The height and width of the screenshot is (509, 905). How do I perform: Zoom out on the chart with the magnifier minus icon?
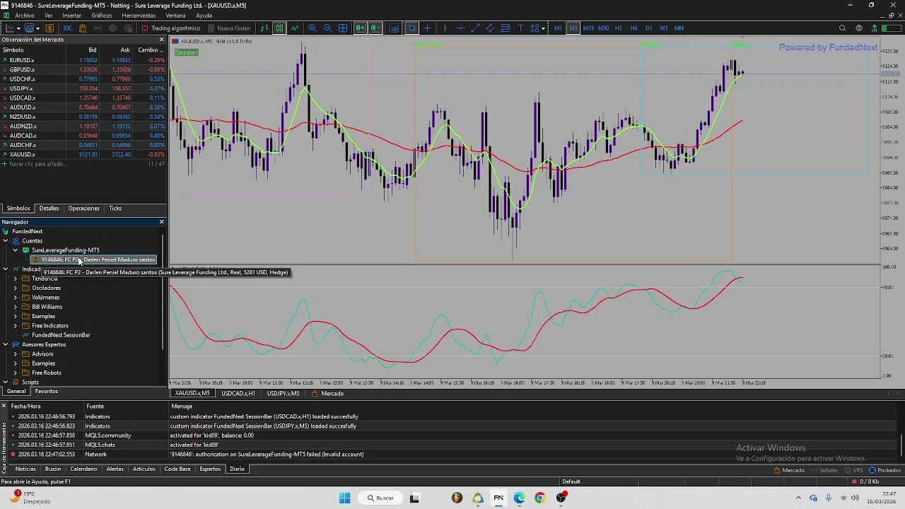click(x=327, y=28)
